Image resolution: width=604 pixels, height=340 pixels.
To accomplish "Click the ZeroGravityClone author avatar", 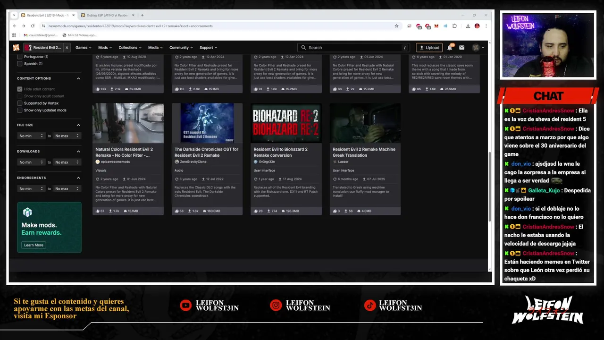I will [176, 161].
